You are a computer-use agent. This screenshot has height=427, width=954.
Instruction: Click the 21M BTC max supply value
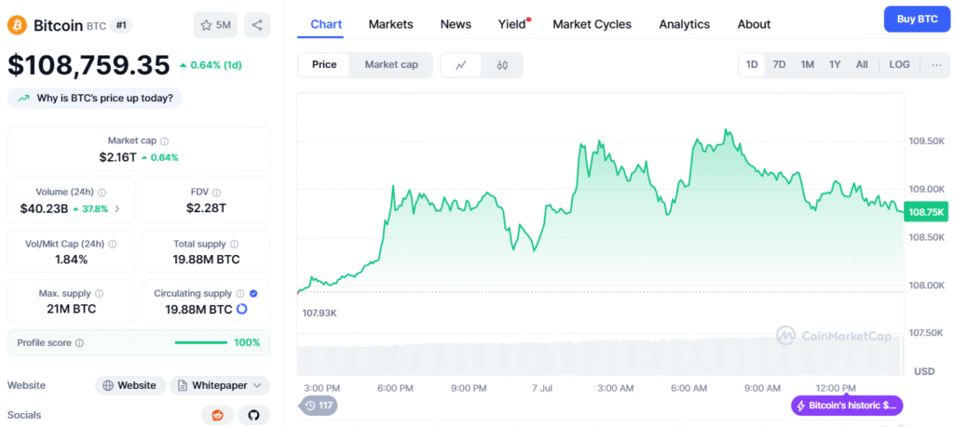[x=71, y=309]
